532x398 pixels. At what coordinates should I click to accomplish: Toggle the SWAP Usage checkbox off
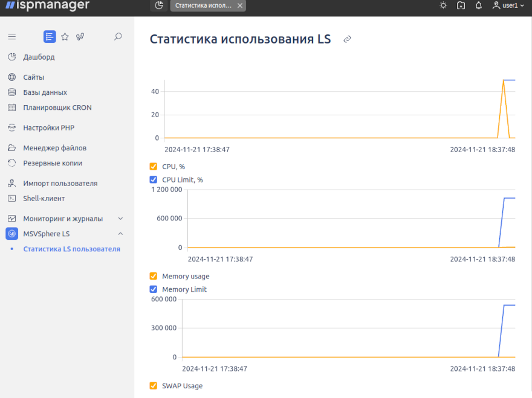[x=153, y=385]
